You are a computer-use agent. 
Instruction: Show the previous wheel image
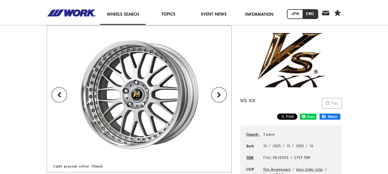pos(59,95)
